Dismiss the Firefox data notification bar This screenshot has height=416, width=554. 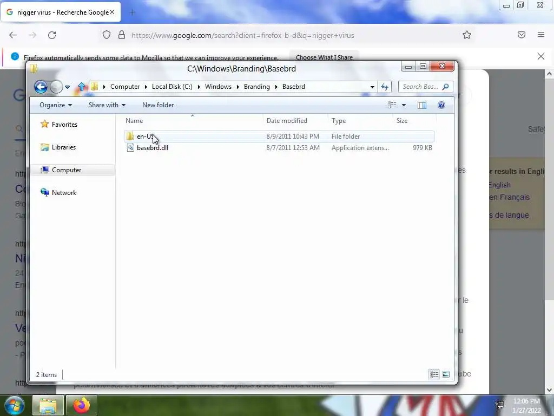pos(541,56)
